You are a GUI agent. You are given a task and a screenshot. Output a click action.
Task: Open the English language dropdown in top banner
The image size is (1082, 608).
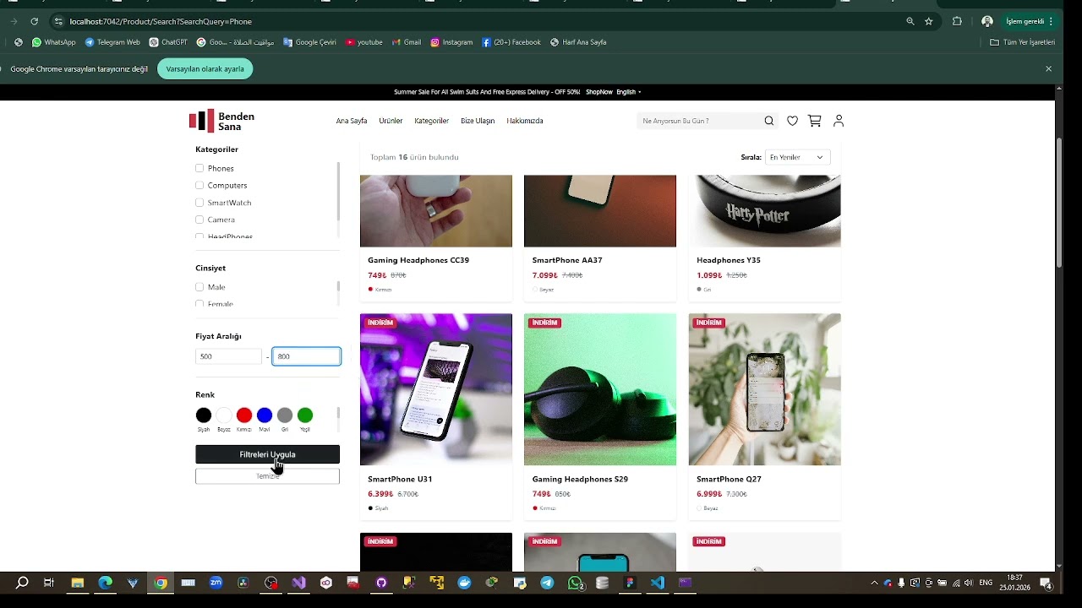click(x=628, y=92)
